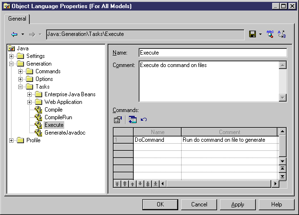Click move-to-top arrow below commands grid
Viewport: 299px width, 215px height.
[117, 184]
